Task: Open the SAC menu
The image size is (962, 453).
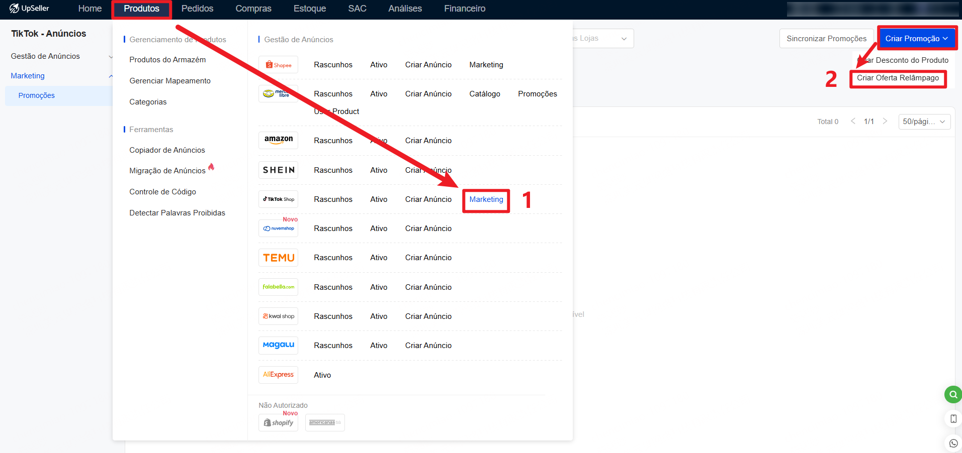Action: 357,9
